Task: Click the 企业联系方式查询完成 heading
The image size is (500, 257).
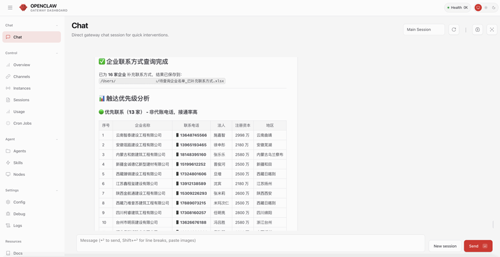Action: coord(133,62)
